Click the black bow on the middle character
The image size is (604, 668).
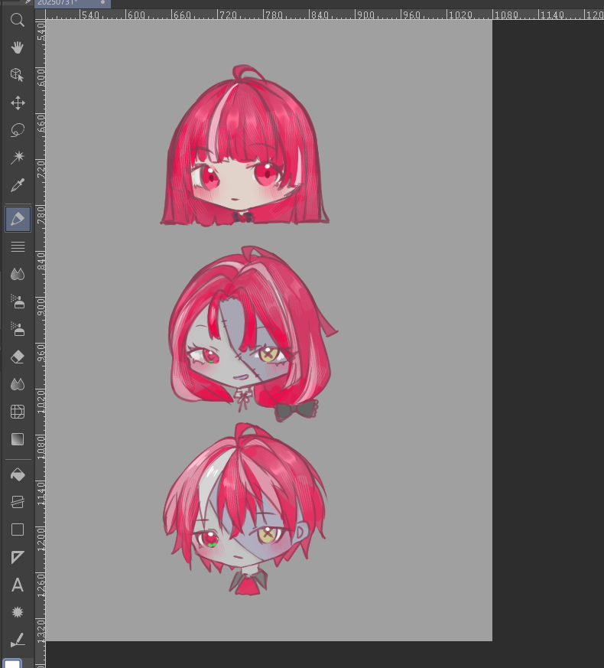[x=297, y=410]
